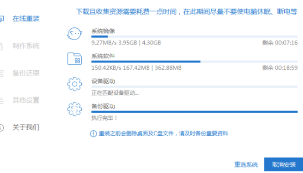Click the warning info circle icon
Viewport: 303px width, 173px height.
coord(94,133)
